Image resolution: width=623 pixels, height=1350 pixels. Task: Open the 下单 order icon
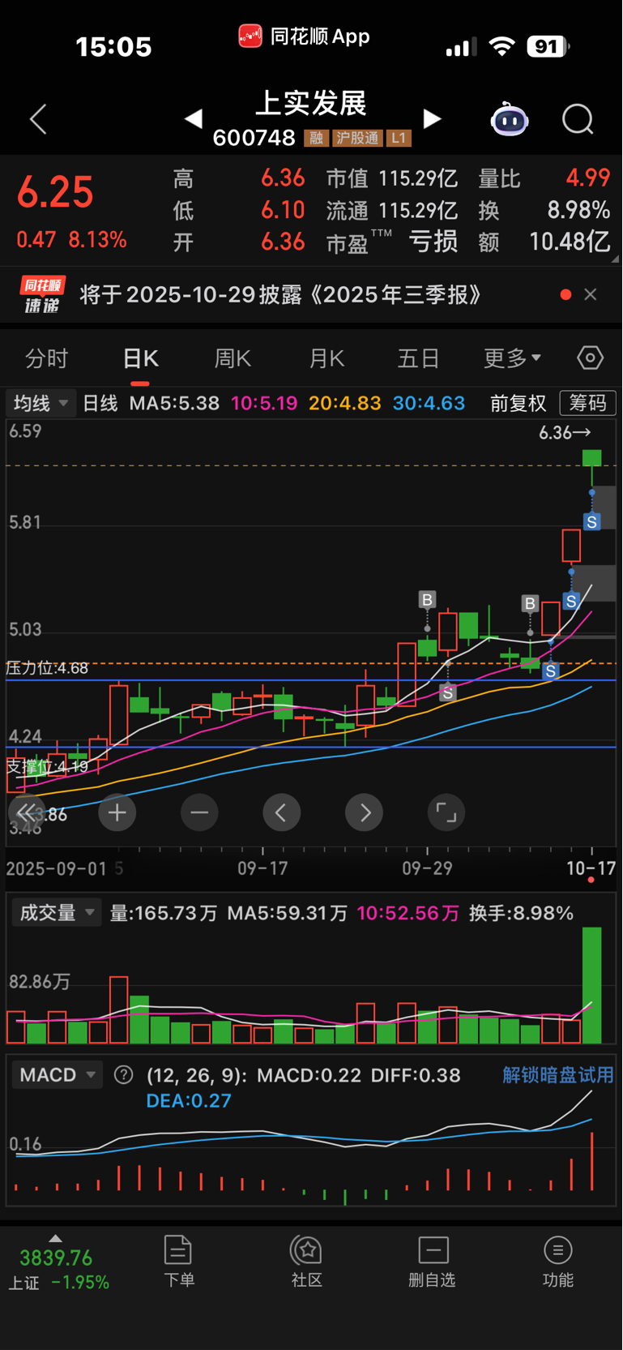pos(178,1250)
